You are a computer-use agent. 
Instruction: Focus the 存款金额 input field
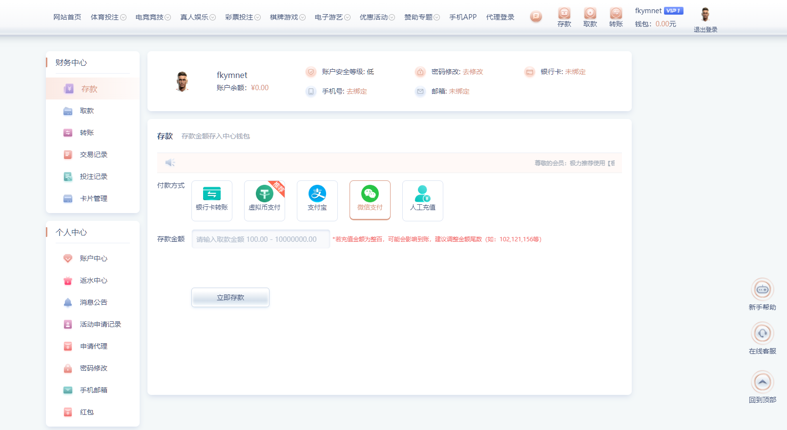261,239
